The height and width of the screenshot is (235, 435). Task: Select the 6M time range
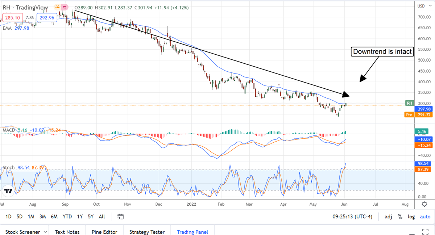point(54,217)
